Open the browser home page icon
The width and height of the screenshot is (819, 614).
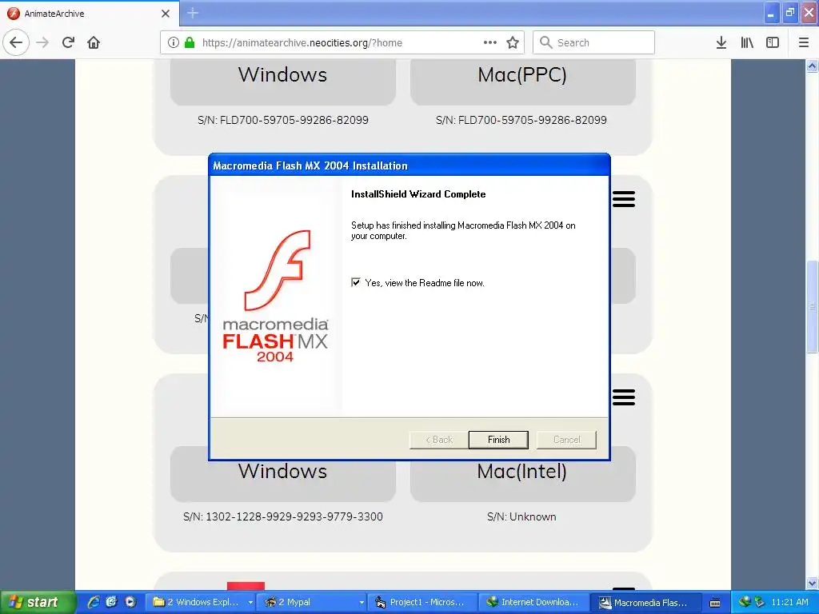tap(94, 42)
